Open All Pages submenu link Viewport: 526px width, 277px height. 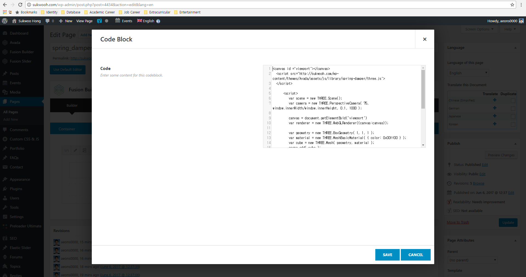coord(11,112)
